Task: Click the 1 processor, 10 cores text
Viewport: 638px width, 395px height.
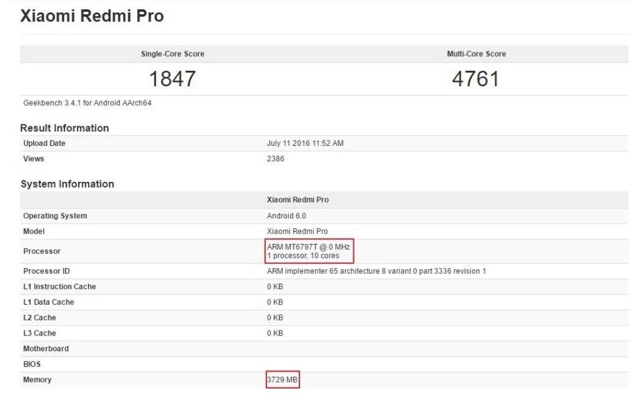Action: (x=303, y=256)
